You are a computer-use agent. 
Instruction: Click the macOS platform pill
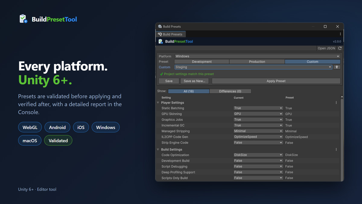point(30,141)
